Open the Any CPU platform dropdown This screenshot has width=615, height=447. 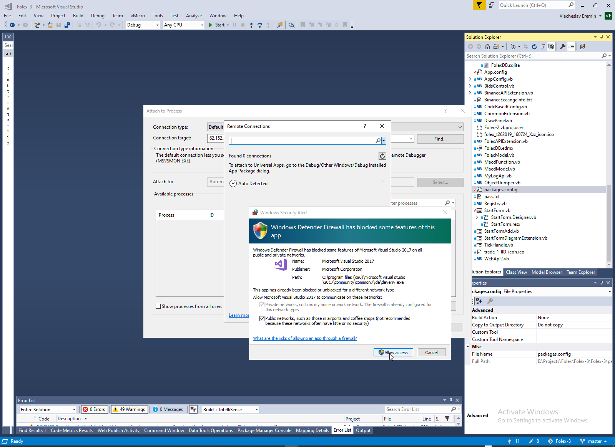pos(202,25)
